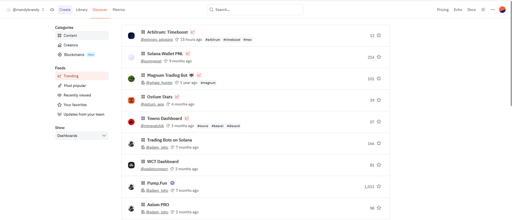
Task: Click avatar beside Axiom PRO
Action: point(131,208)
